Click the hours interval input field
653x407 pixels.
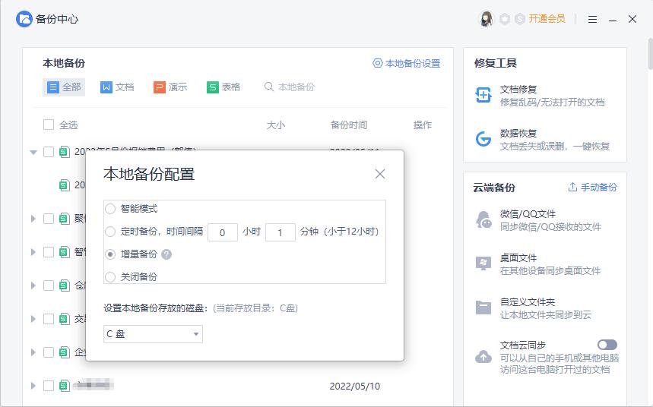(x=223, y=232)
